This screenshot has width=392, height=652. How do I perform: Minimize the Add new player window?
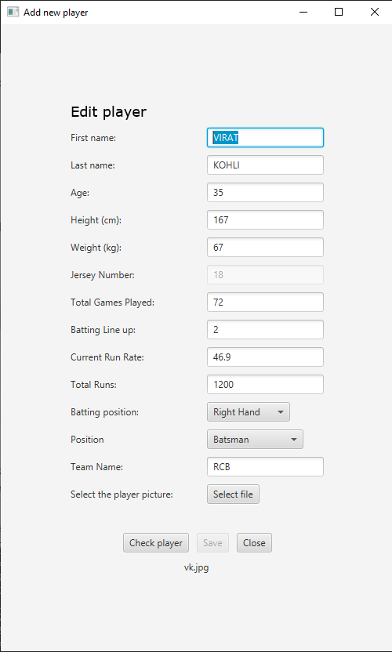tap(303, 12)
